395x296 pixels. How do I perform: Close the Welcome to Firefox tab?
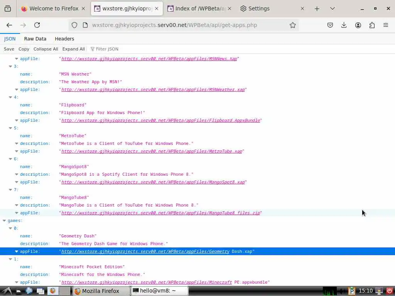pos(83,8)
